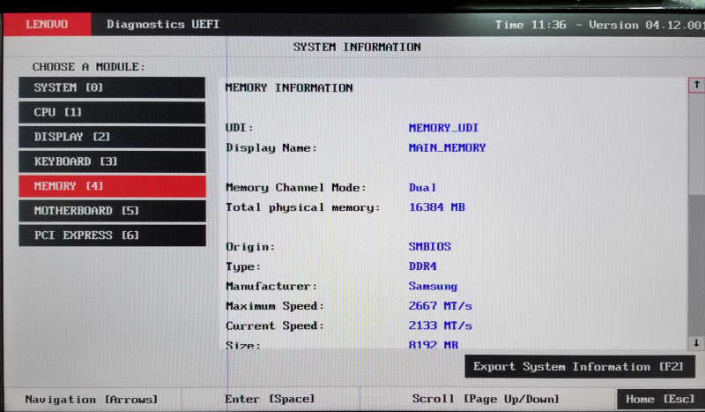Click the scrollbar down arrow

pos(696,342)
